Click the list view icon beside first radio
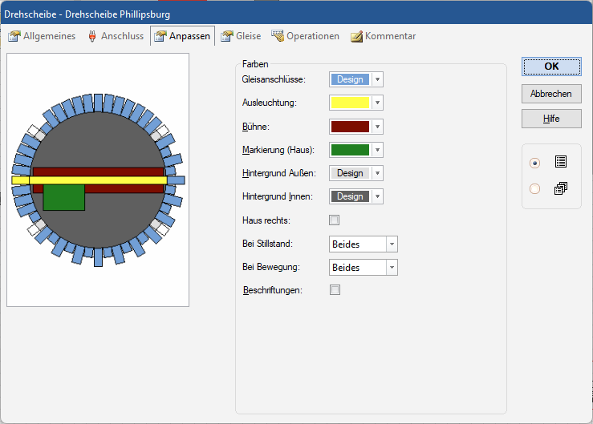Screen dimensions: 593x424 tap(561, 162)
